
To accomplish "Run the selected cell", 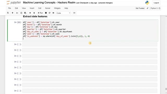I will point(40,13).
